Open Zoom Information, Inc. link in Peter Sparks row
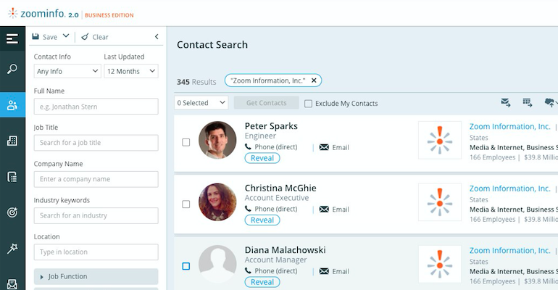 point(510,126)
